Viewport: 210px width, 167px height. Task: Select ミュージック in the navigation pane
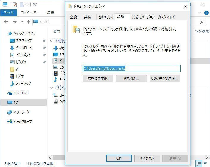pos(21,84)
